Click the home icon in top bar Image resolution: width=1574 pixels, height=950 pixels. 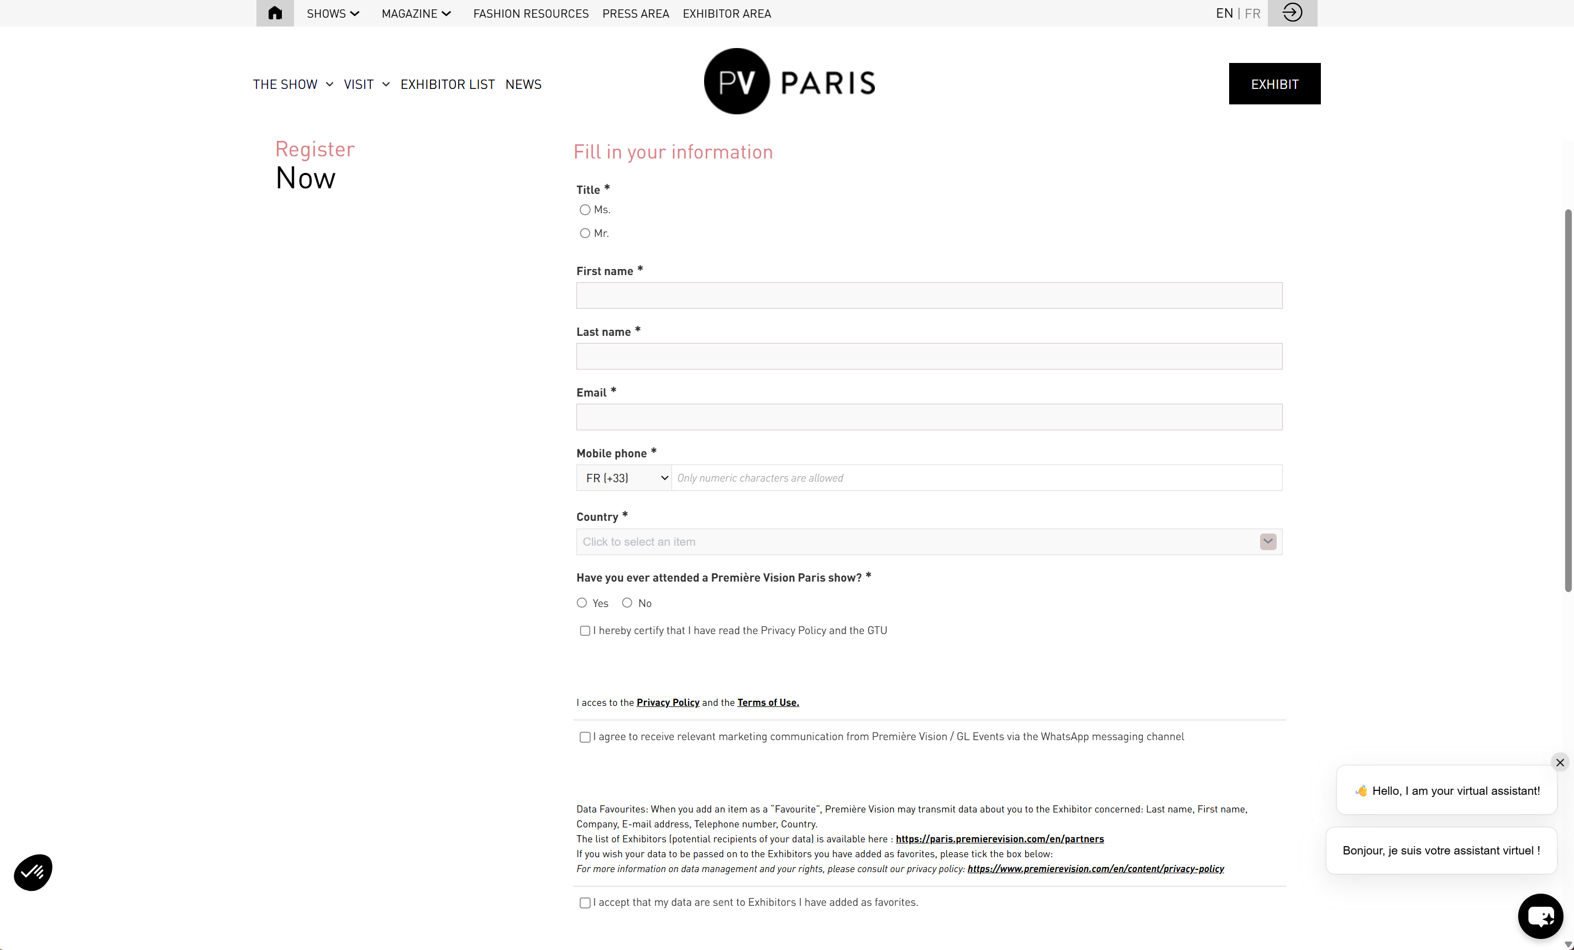click(275, 13)
